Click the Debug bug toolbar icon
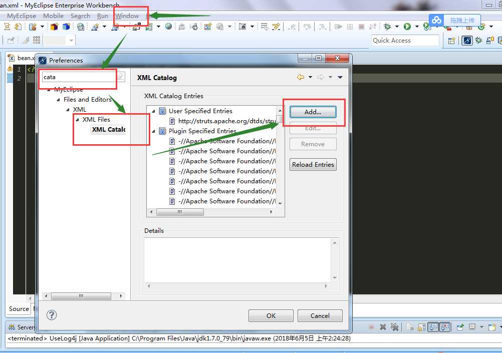The height and width of the screenshot is (353, 502). point(387,27)
